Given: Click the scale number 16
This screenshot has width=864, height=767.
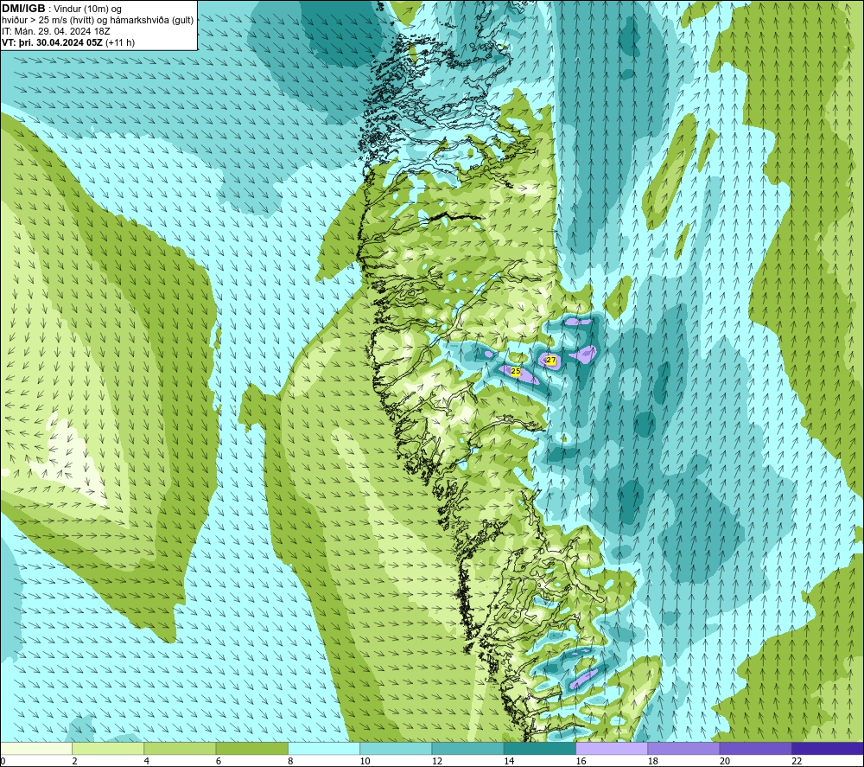Looking at the screenshot, I should click(581, 761).
